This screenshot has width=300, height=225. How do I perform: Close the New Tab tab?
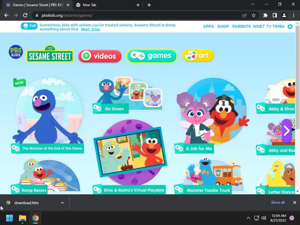coord(138,5)
